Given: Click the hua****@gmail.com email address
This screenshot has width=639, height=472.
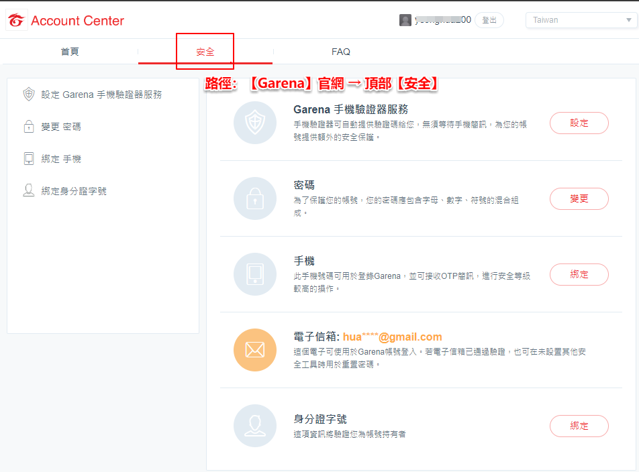Looking at the screenshot, I should coord(392,337).
